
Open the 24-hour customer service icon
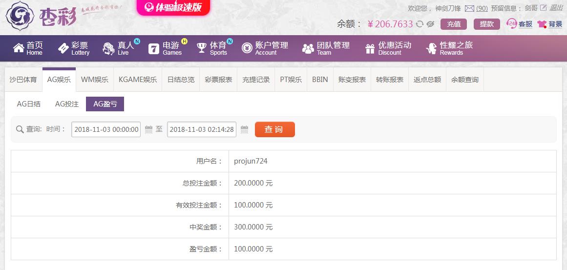click(512, 24)
